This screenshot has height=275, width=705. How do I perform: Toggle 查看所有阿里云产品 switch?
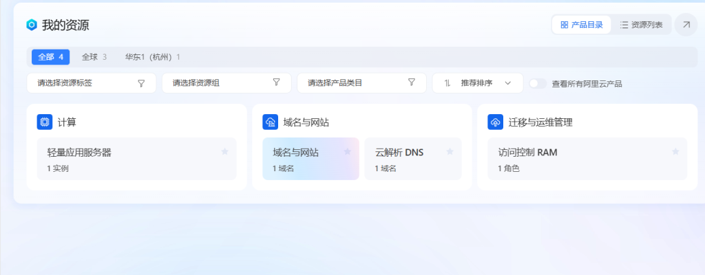538,83
